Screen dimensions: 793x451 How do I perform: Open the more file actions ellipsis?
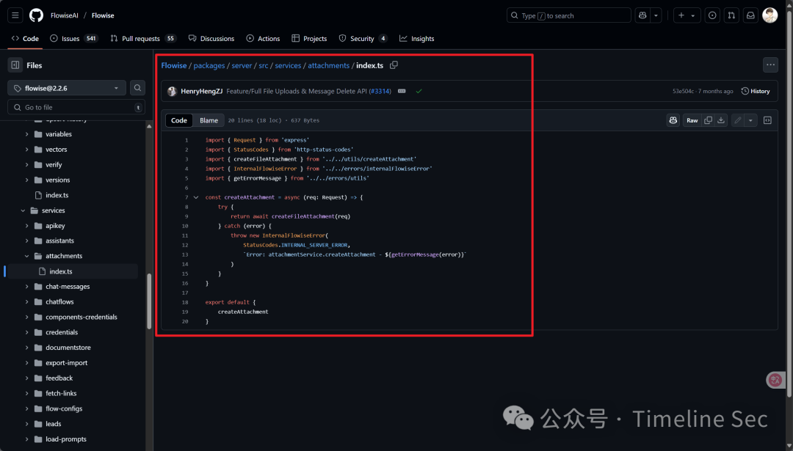pyautogui.click(x=770, y=65)
